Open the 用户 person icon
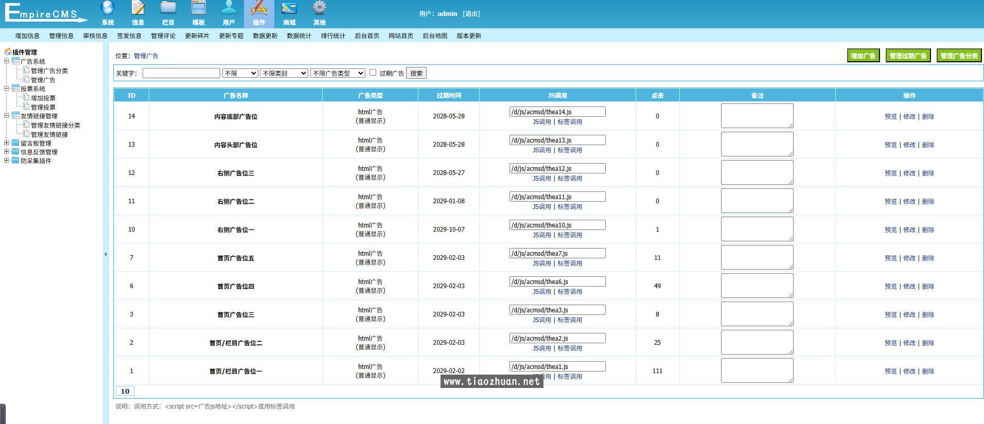 229,9
